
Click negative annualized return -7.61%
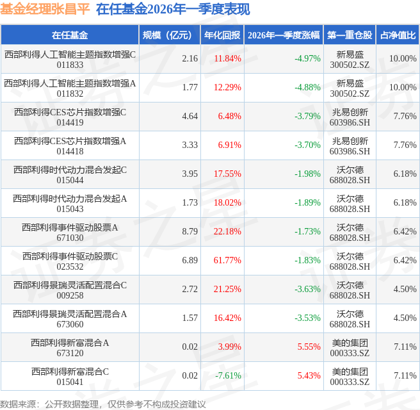228,375
